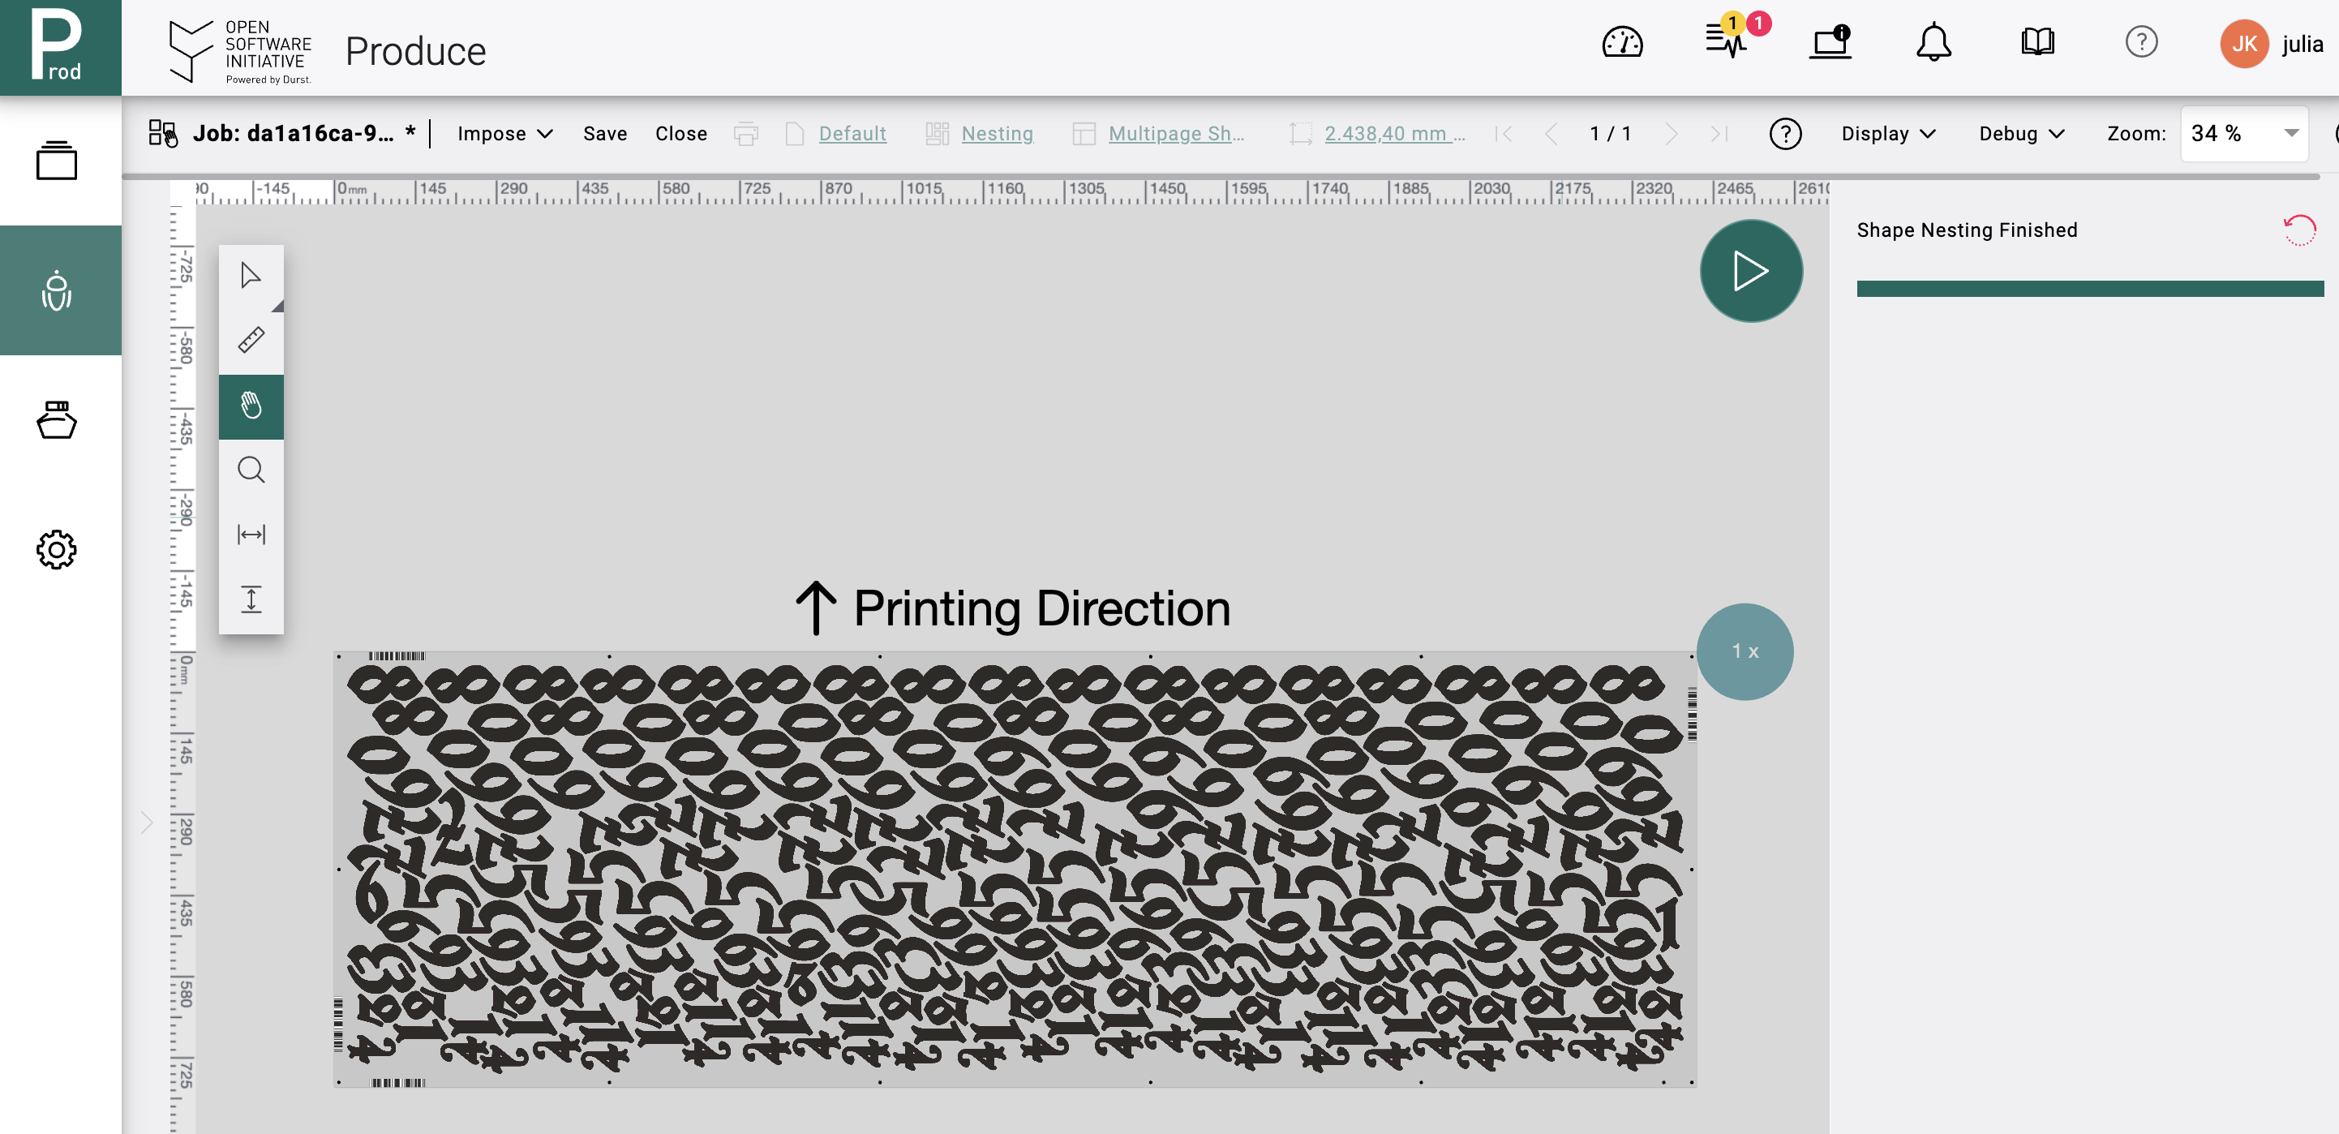This screenshot has width=2339, height=1134.
Task: Click the job layout icon beside Job name
Action: click(x=164, y=134)
